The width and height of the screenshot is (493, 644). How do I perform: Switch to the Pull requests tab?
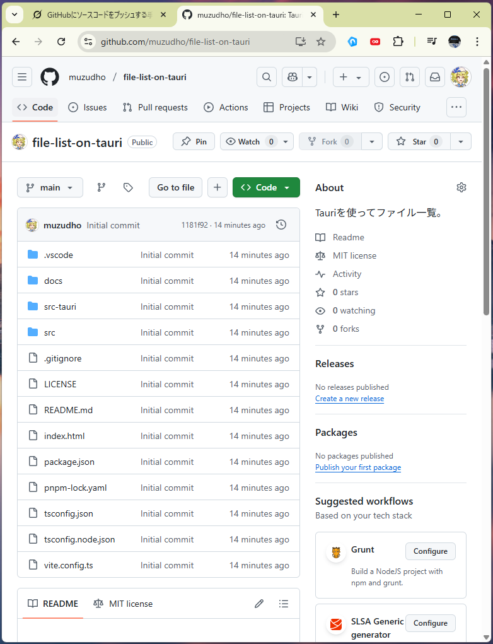pyautogui.click(x=155, y=107)
